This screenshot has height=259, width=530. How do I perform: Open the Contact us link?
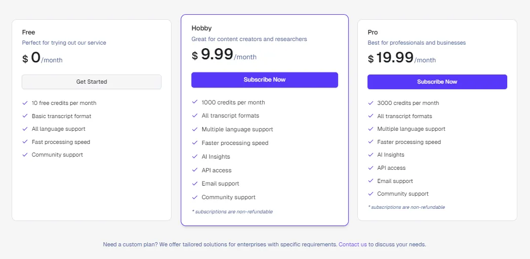(352, 244)
